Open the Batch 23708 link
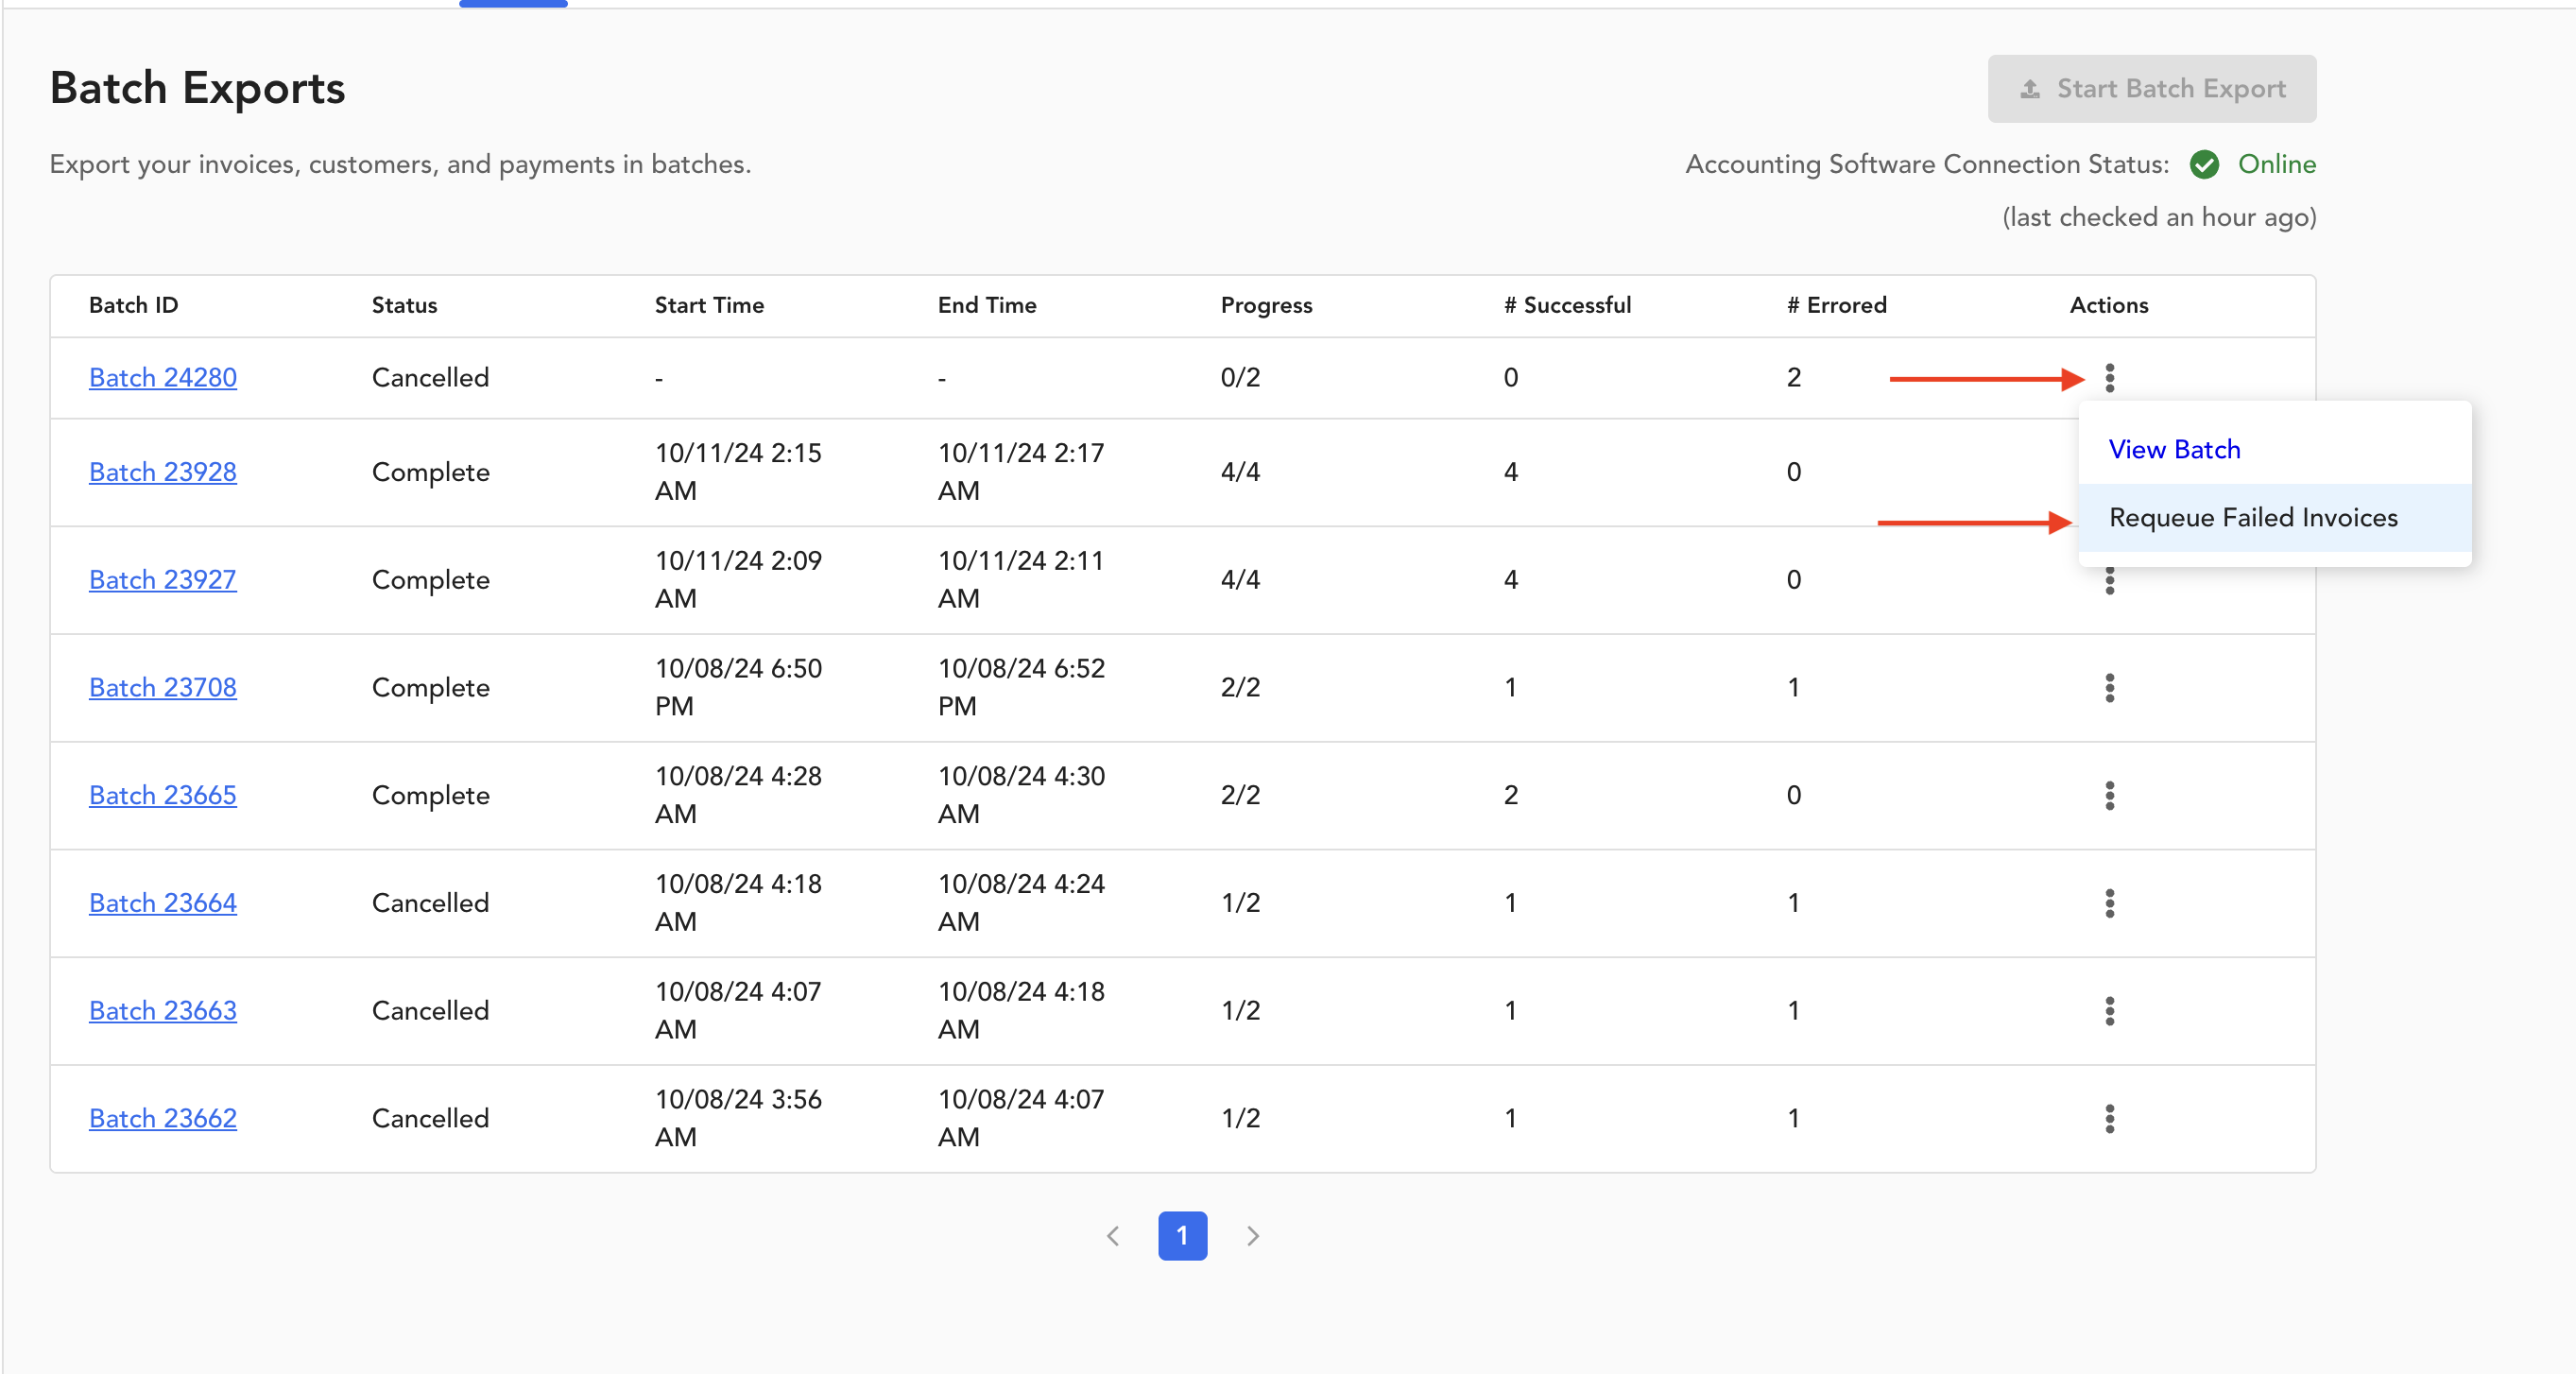Viewport: 2576px width, 1374px height. point(163,688)
